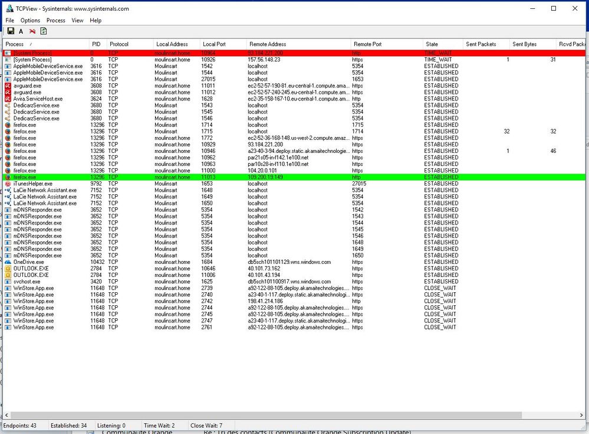Click the Refresh toolbar icon
589x434 pixels.
pos(44,31)
